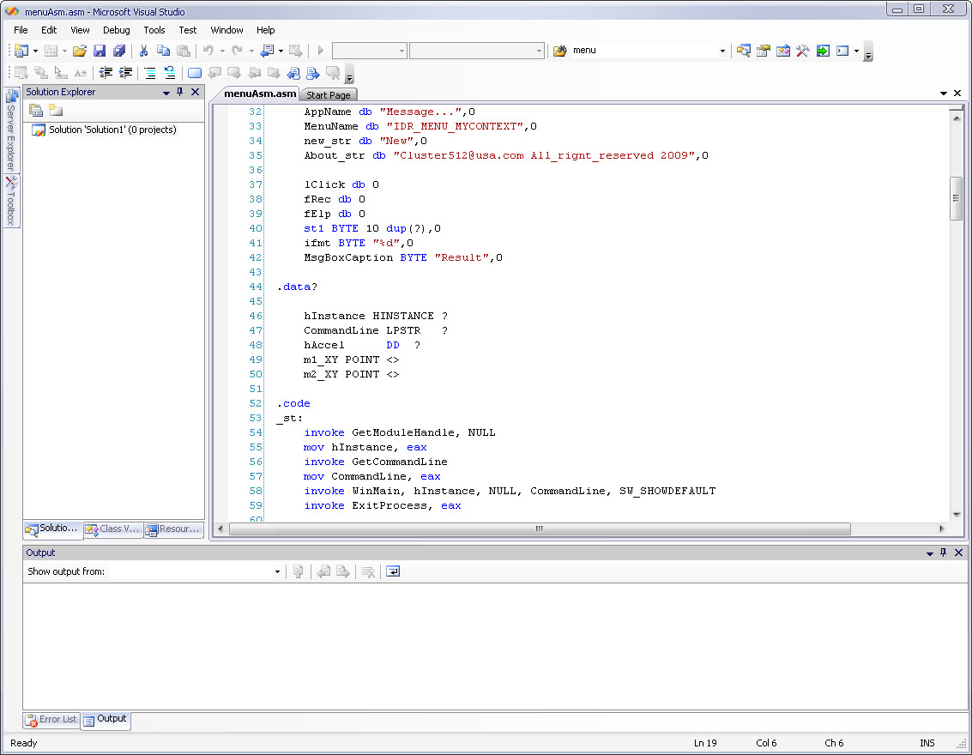Close the menuAsm.asm document

[957, 93]
